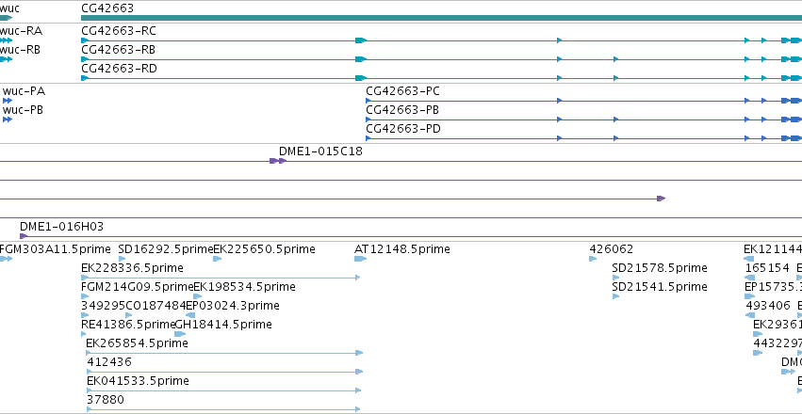
Task: Select protein label wuc-PB
Action: (x=23, y=110)
